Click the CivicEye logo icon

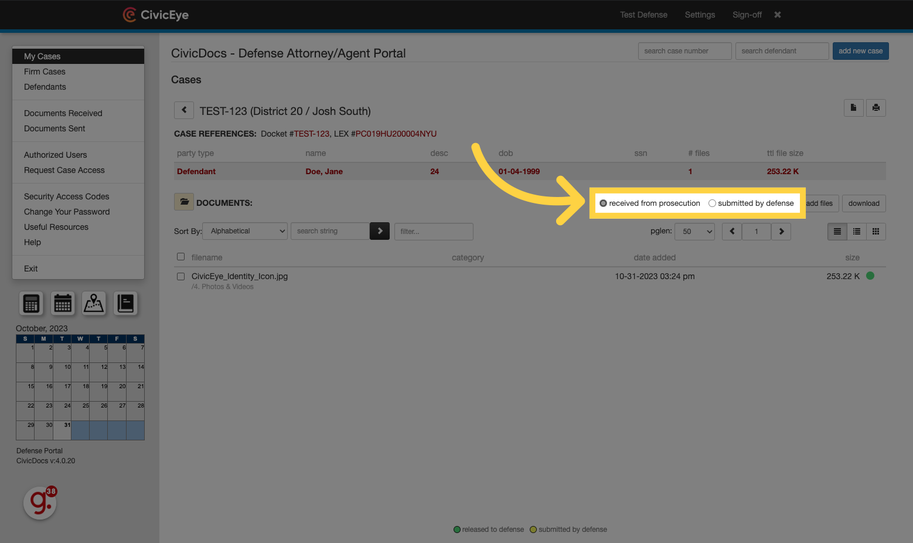click(129, 15)
